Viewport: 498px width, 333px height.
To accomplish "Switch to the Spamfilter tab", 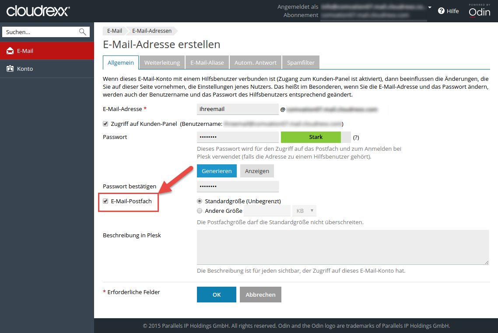I will pyautogui.click(x=301, y=62).
